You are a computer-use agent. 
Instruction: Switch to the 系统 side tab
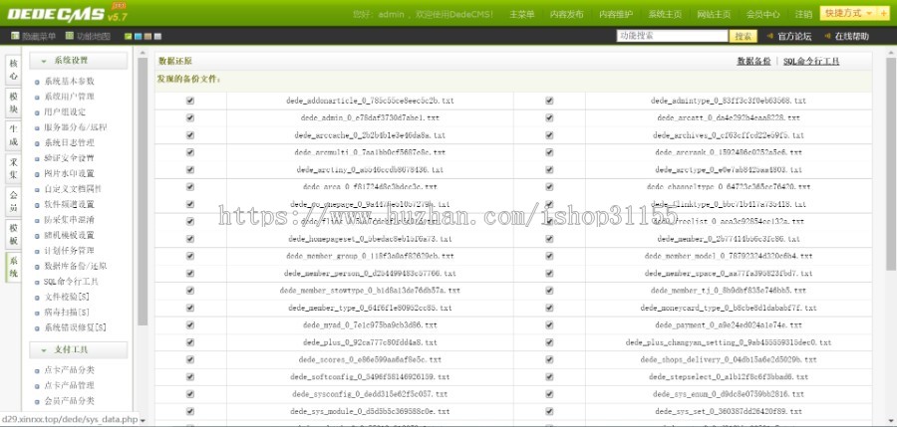(x=13, y=267)
